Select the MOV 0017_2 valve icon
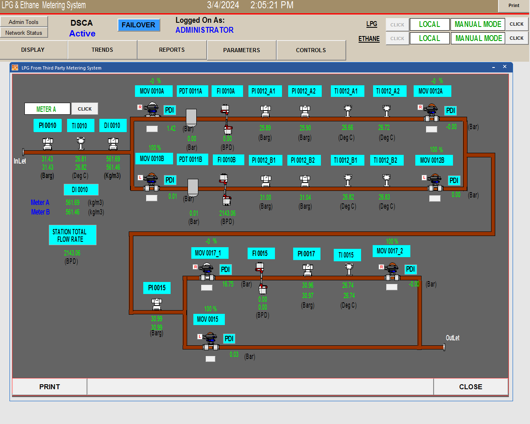Viewport: 530px width, 424px height. 392,271
